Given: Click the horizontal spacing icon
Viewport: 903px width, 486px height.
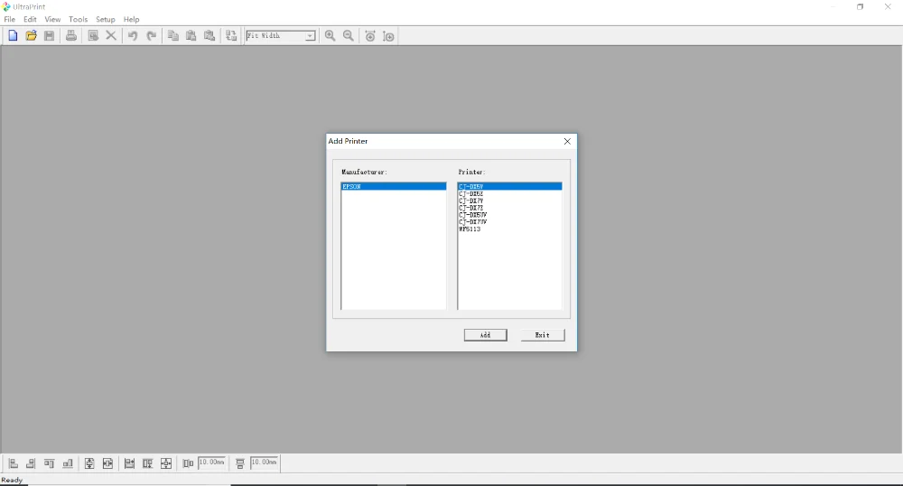Looking at the screenshot, I should (x=188, y=463).
